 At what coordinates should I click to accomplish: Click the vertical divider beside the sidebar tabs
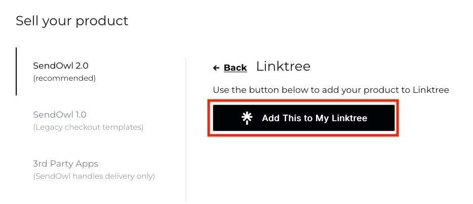click(x=186, y=130)
